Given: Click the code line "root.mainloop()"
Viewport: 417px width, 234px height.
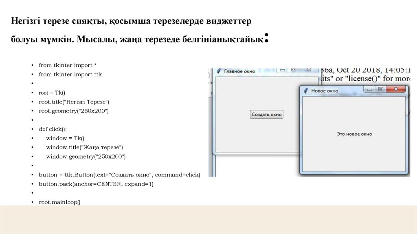Looking at the screenshot, I should click(x=59, y=202).
